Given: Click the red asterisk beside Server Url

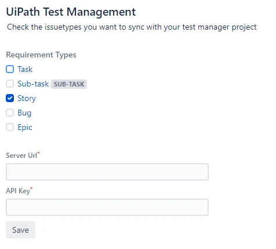Looking at the screenshot, I should coord(39,153).
